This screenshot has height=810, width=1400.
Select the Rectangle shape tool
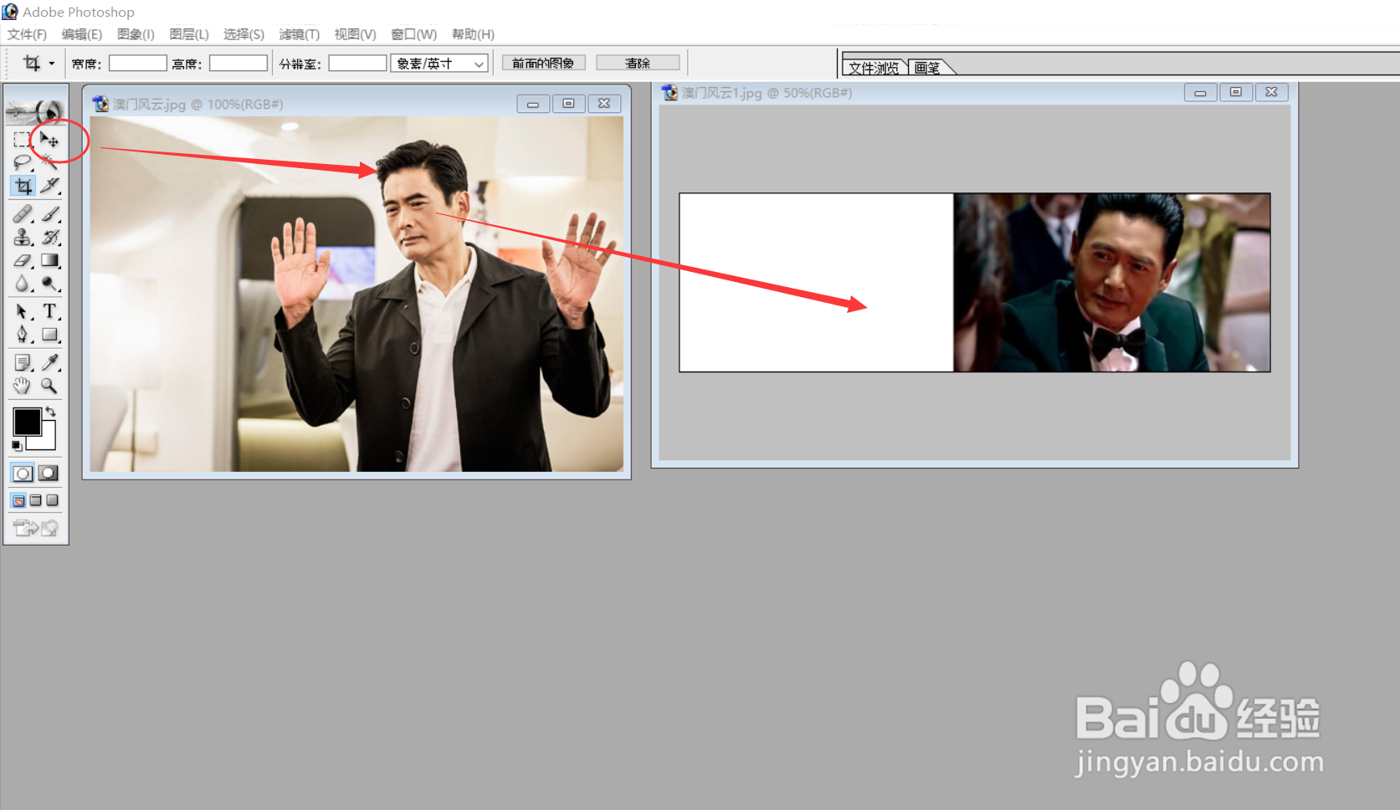click(x=49, y=335)
